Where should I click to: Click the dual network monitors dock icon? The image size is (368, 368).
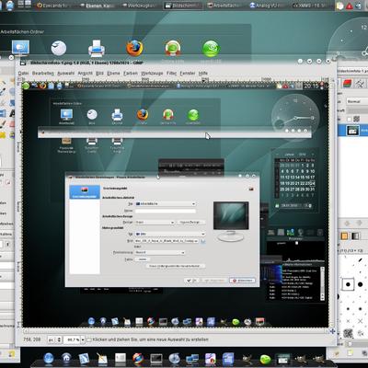[192, 359]
